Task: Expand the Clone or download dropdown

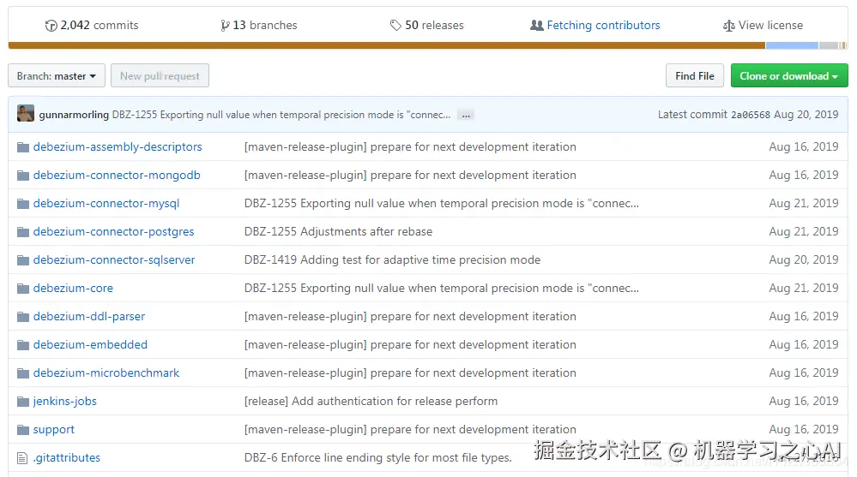Action: click(x=789, y=76)
